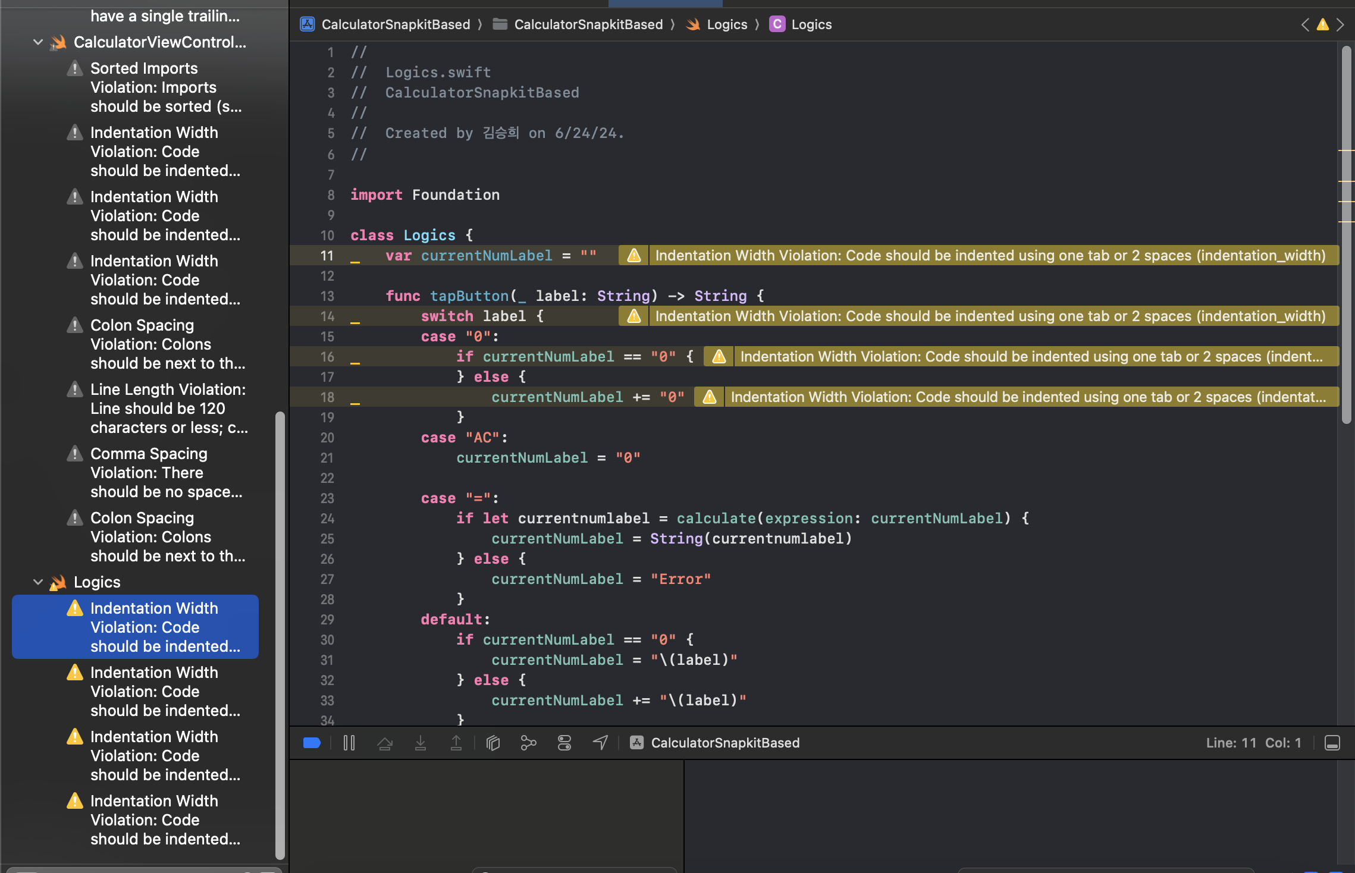Click the Step Out debug icon

456,743
